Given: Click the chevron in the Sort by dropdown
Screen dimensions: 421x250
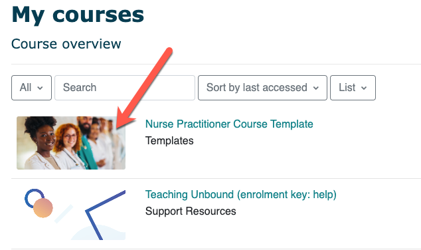Looking at the screenshot, I should tap(316, 88).
